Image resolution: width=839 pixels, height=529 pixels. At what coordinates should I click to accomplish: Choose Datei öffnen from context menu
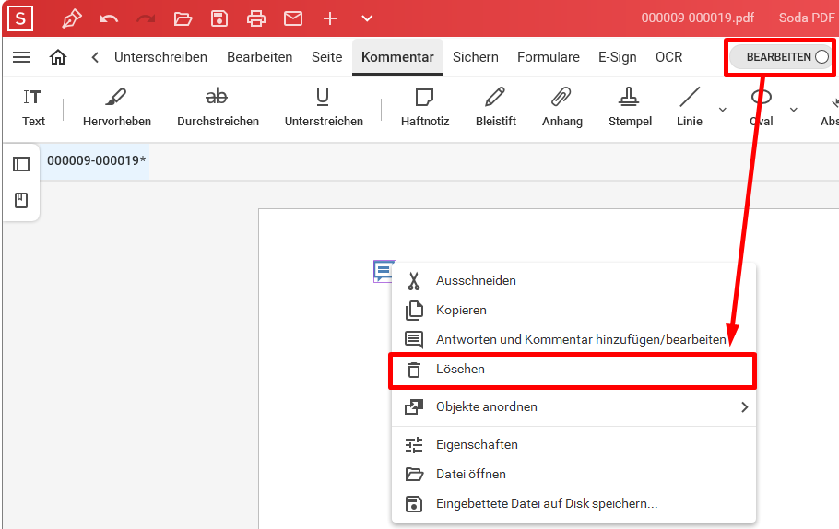[573, 474]
